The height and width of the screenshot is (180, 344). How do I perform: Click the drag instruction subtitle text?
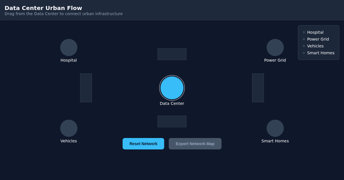(x=64, y=14)
